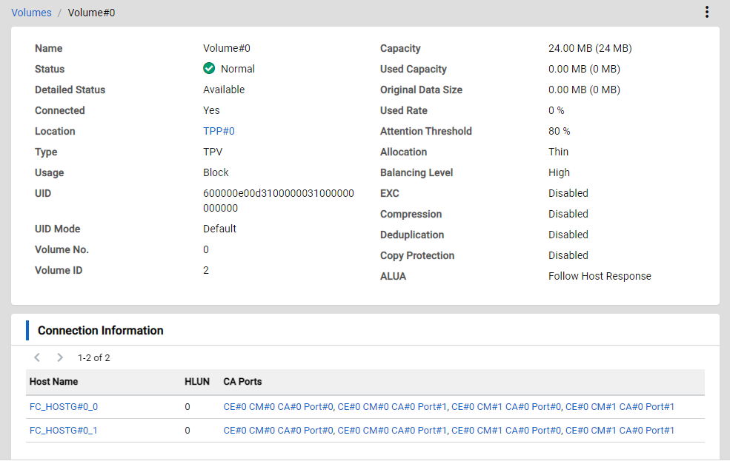Screen dimensions: 730x461
Task: Navigate back to Volumes breadcrumb
Action: (x=31, y=13)
